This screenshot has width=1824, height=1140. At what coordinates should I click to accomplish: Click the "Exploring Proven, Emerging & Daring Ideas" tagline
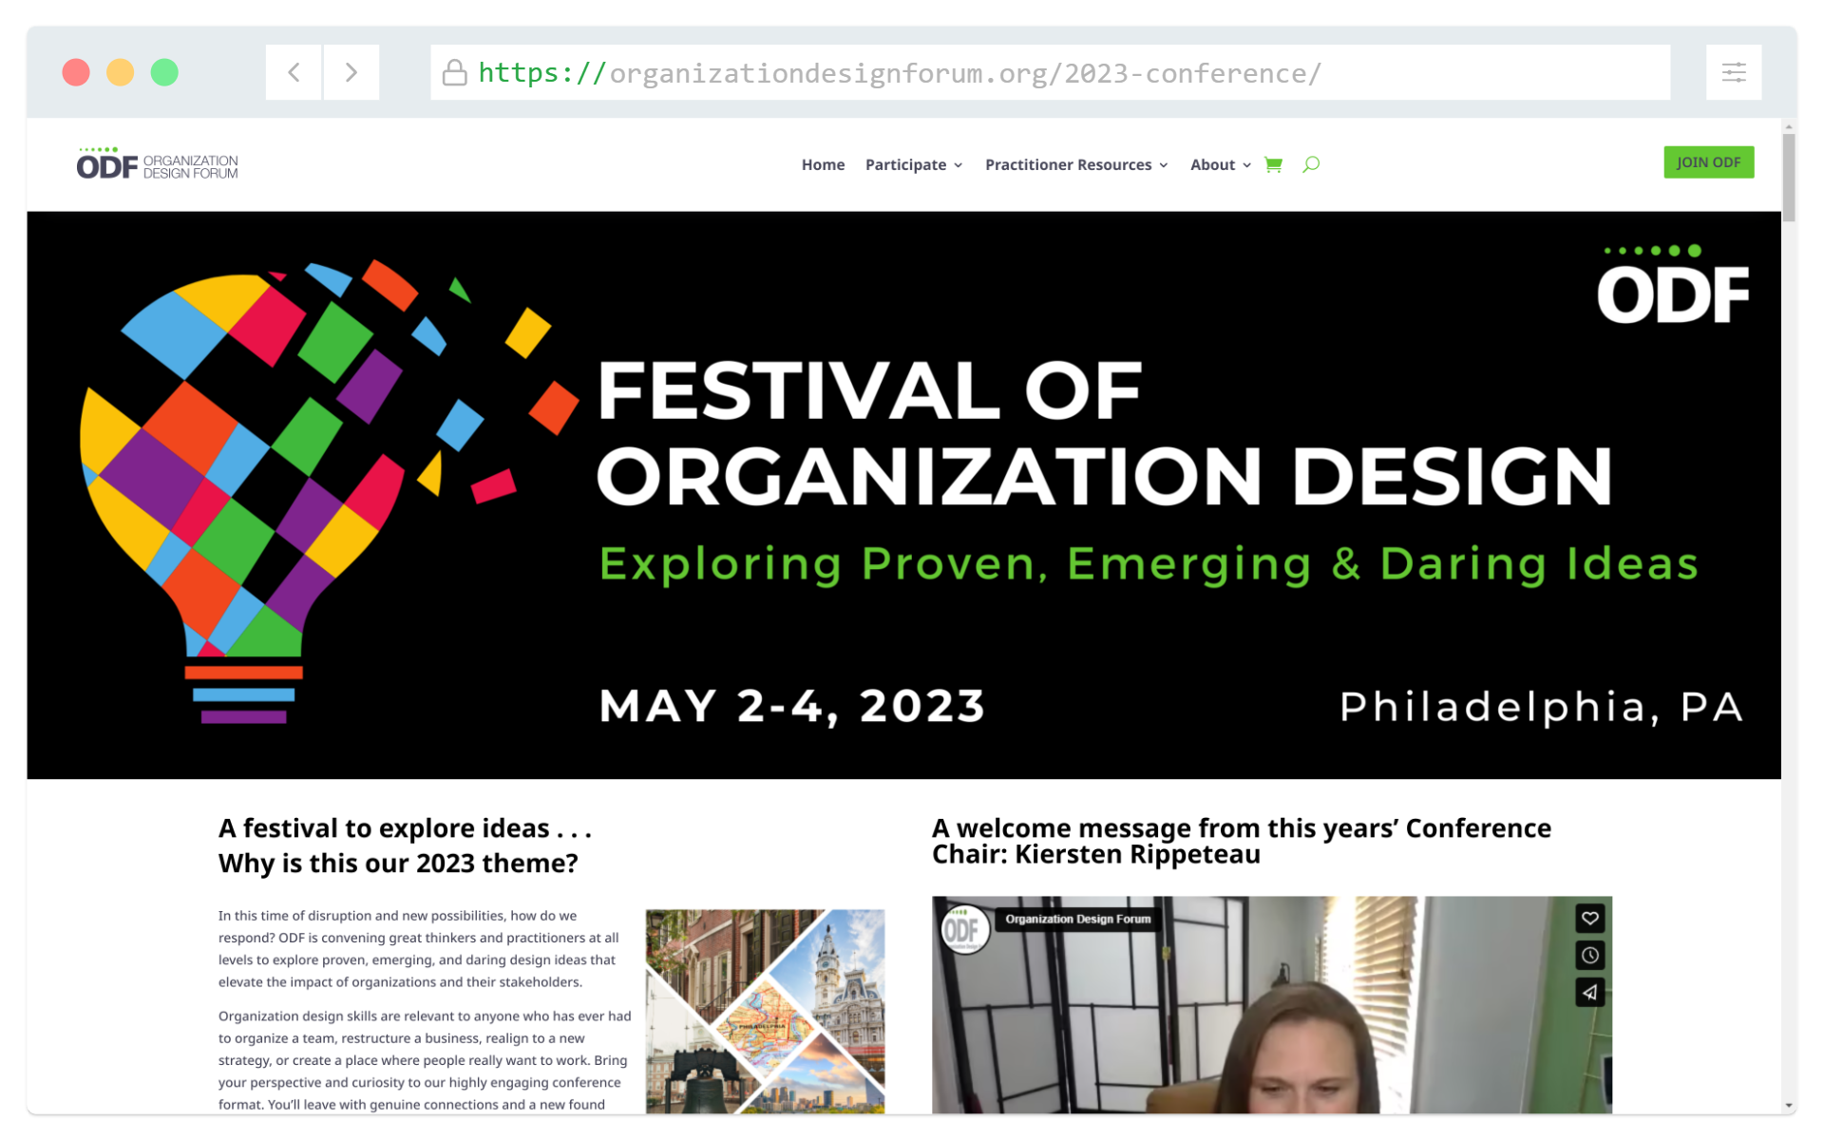1149,564
